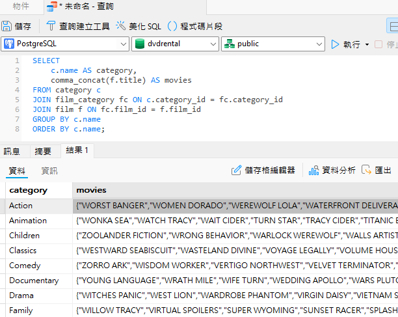Open the Query Builder tool (查詢建立工具)
This screenshot has width=398, height=317.
click(x=78, y=26)
